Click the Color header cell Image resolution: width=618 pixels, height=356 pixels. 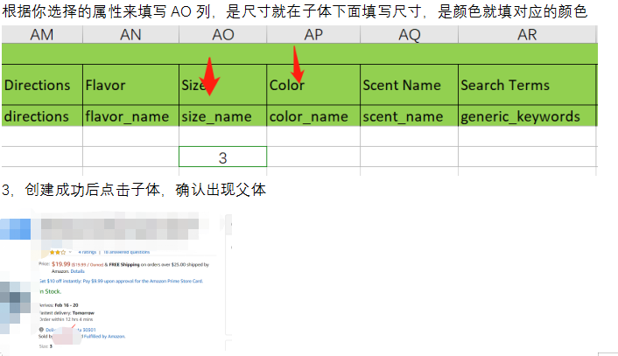[313, 85]
